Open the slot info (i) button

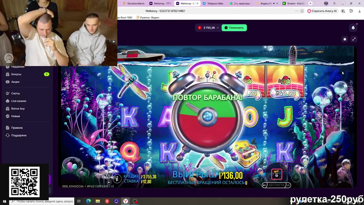click(117, 179)
